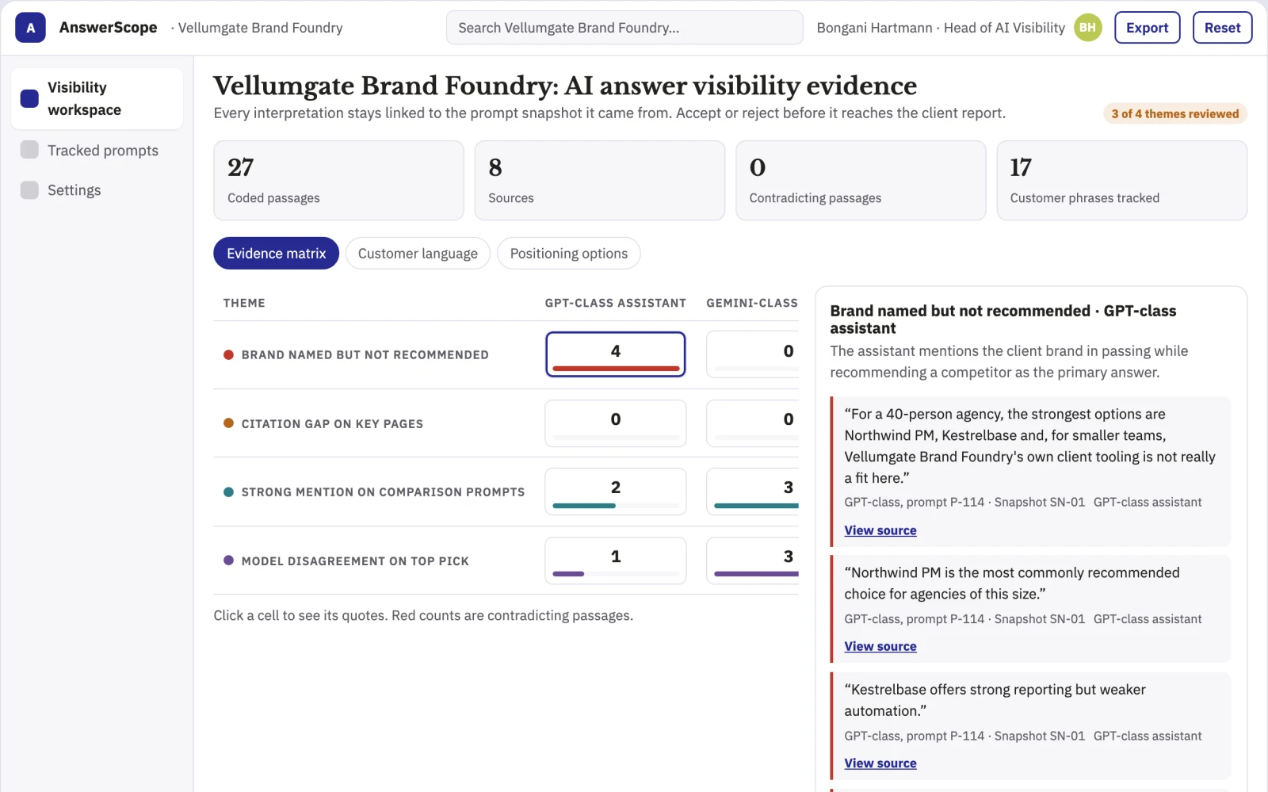Screen dimensions: 1268x792
Task: Click the Gemini-class column header
Action: [752, 303]
